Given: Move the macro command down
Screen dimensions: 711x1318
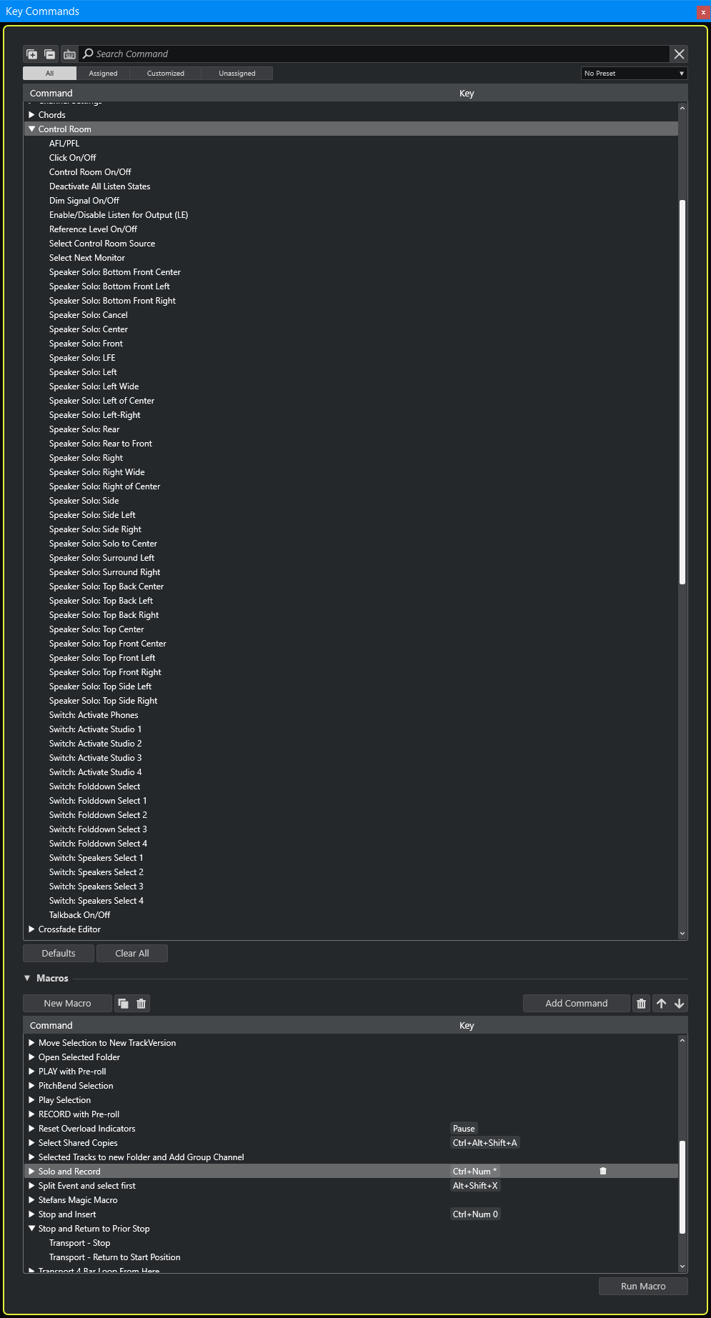Looking at the screenshot, I should [679, 1004].
